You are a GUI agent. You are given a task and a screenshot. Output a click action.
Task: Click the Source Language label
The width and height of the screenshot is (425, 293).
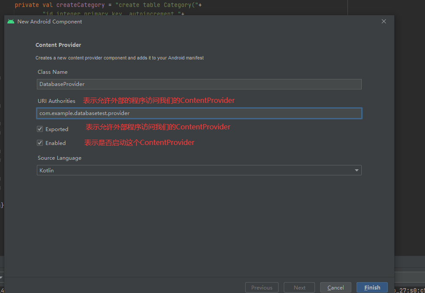click(59, 158)
